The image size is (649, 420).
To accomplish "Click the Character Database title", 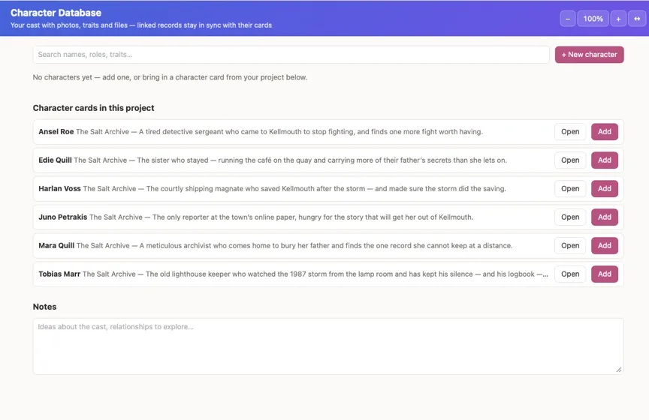I will [56, 13].
